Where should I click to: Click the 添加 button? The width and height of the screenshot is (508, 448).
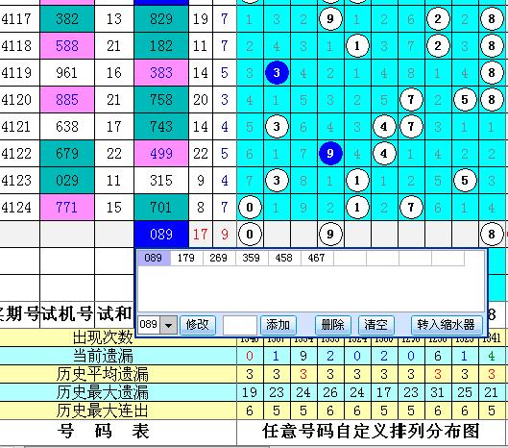pos(278,325)
